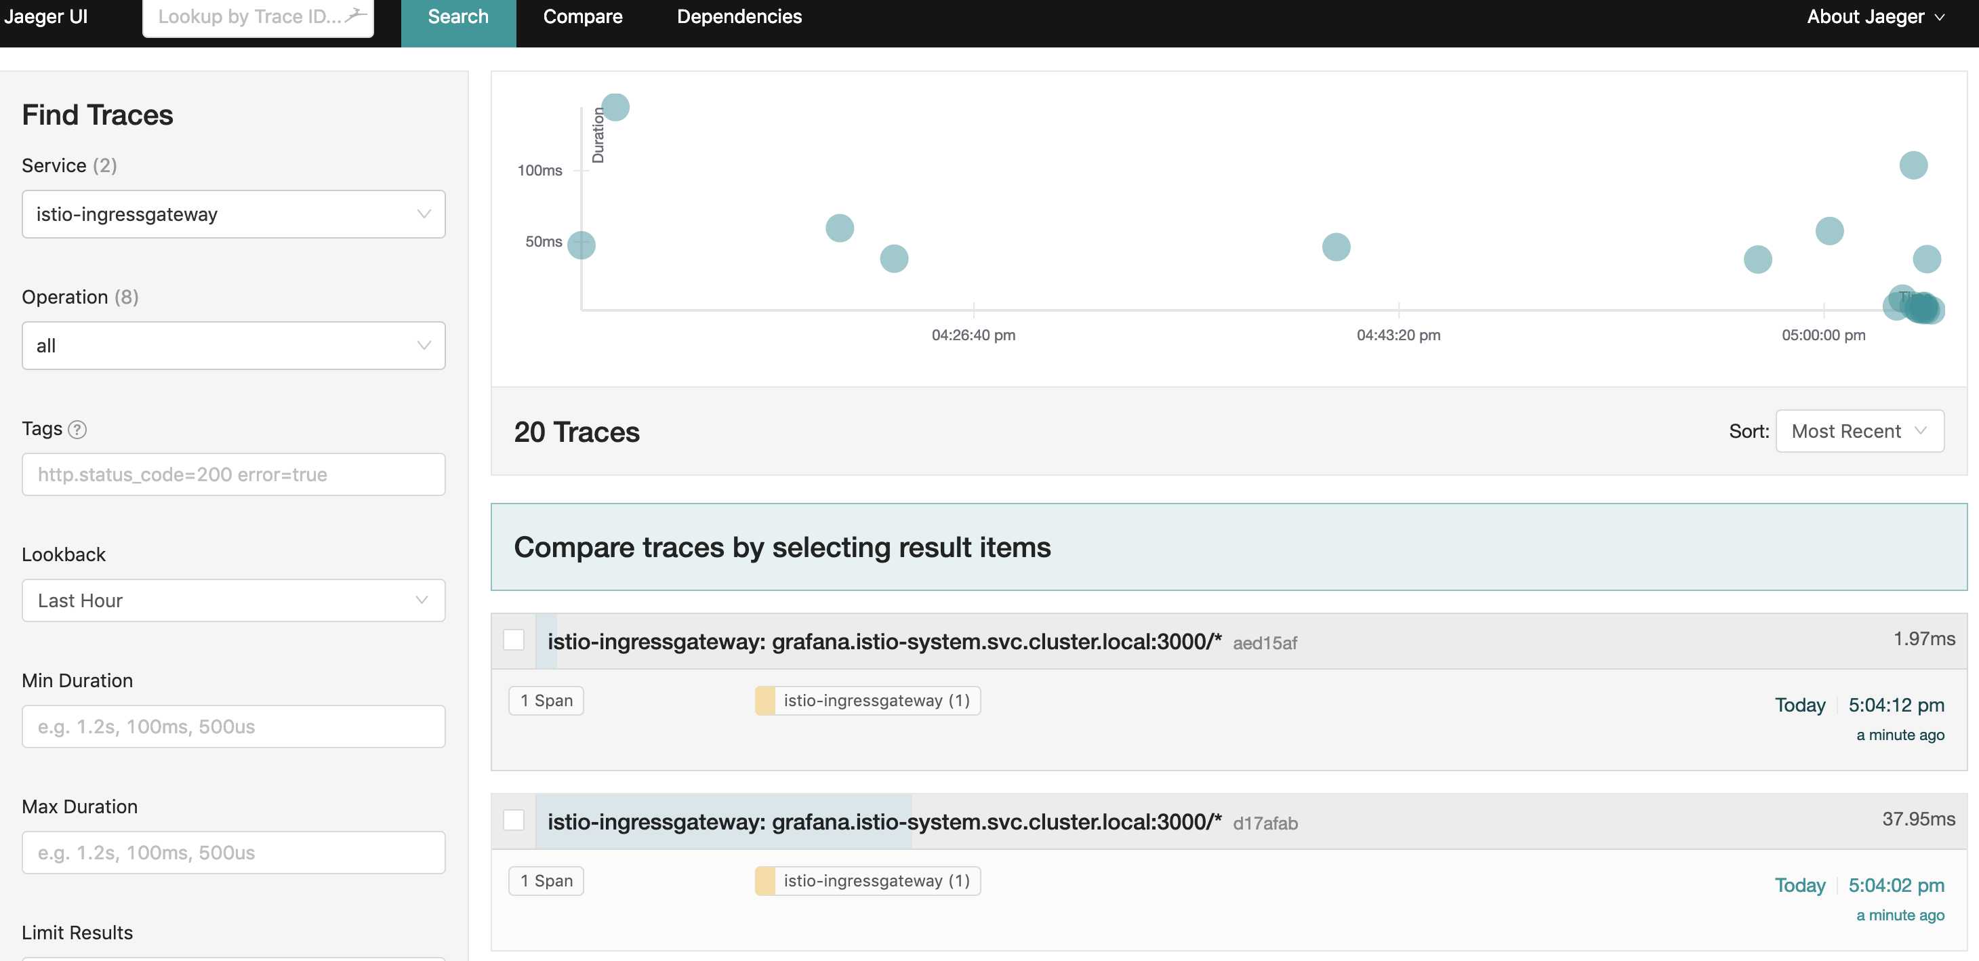This screenshot has height=961, width=1979.
Task: Click into the Min Duration input field
Action: coord(234,727)
